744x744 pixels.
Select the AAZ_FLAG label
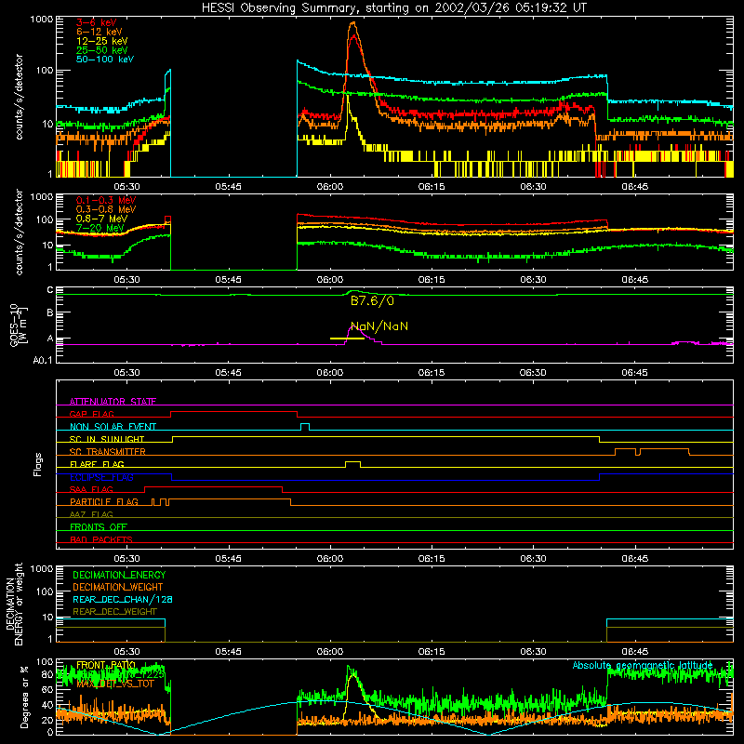coord(91,514)
